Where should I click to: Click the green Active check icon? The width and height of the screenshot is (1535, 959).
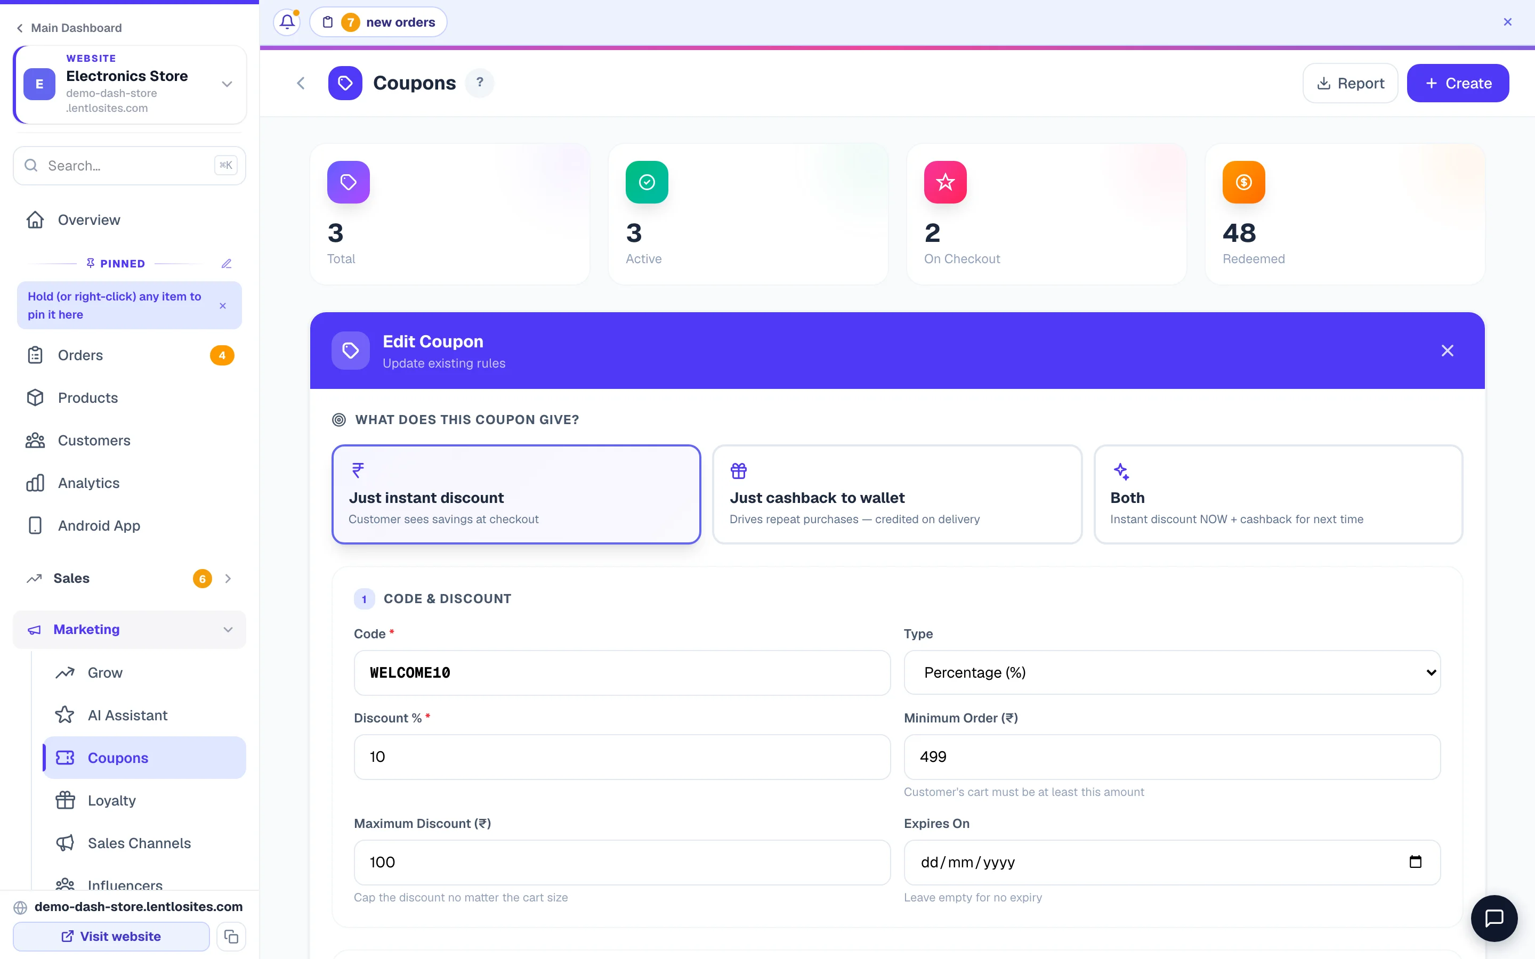click(x=647, y=182)
